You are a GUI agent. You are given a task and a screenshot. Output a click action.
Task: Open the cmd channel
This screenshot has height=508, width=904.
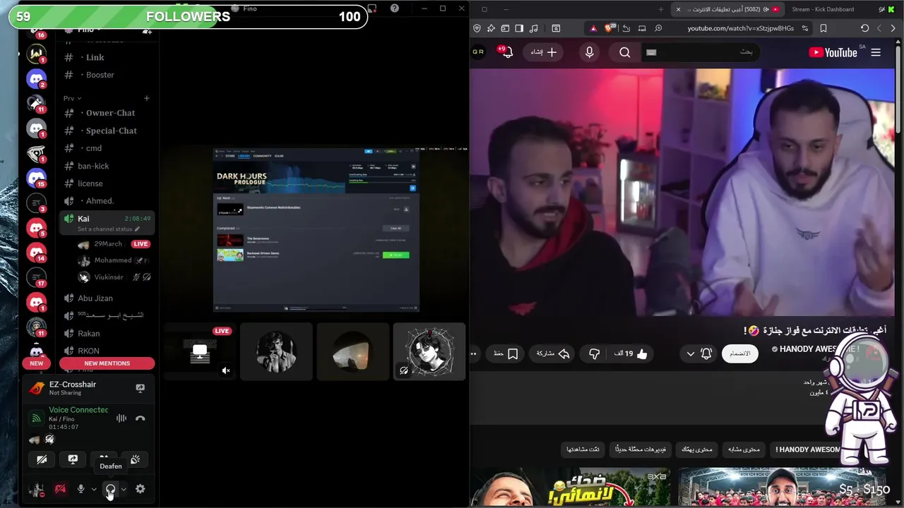click(107, 148)
